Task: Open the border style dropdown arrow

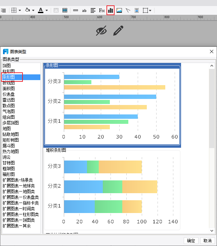Action: [x=20, y=10]
